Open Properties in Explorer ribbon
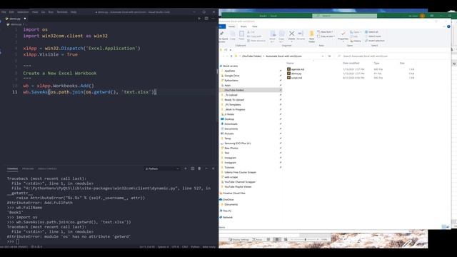Viewport: 457px width, 257px height. pos(343,36)
